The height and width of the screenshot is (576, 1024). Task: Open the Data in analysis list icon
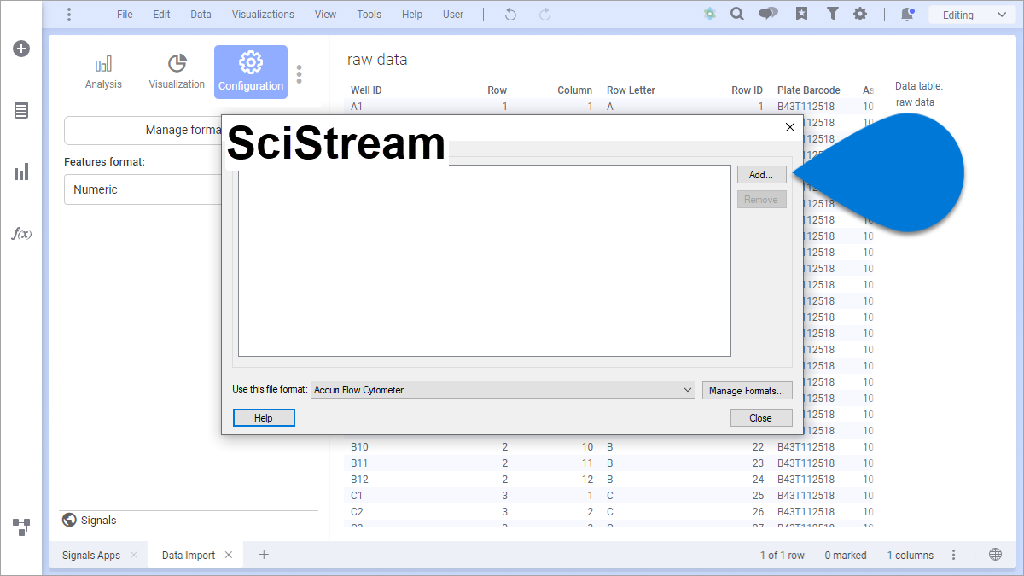(21, 110)
